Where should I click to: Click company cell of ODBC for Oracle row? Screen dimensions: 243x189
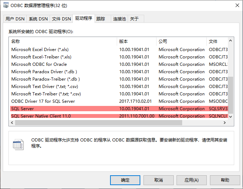pyautogui.click(x=181, y=64)
